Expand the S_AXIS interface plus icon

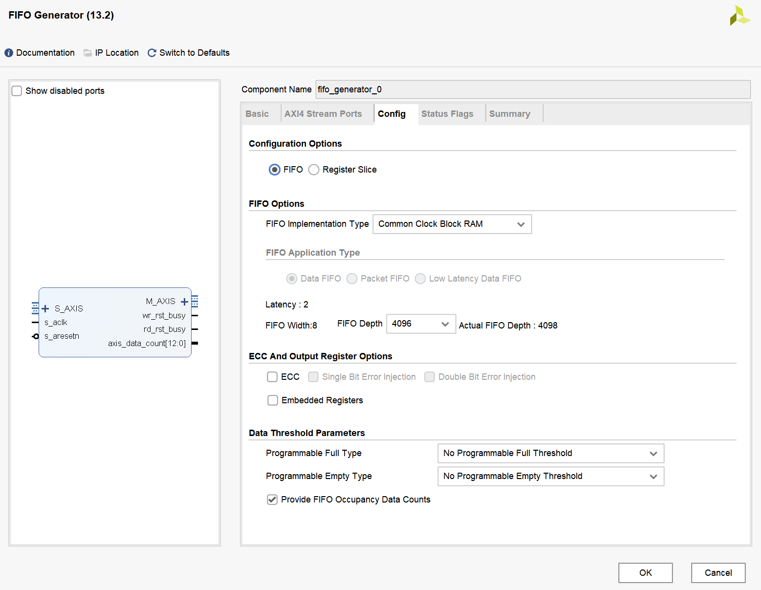click(x=45, y=308)
